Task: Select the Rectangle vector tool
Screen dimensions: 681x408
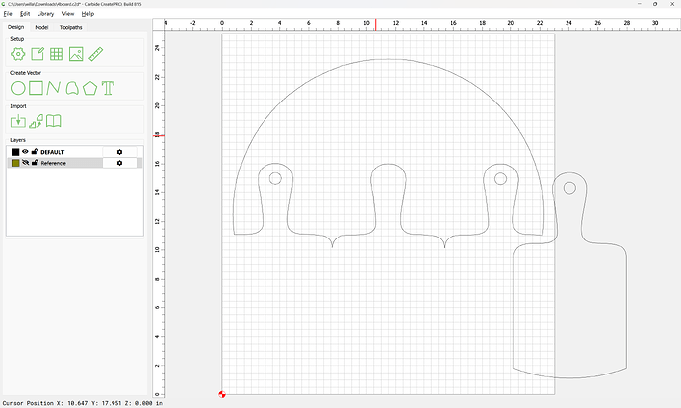Action: click(x=36, y=88)
